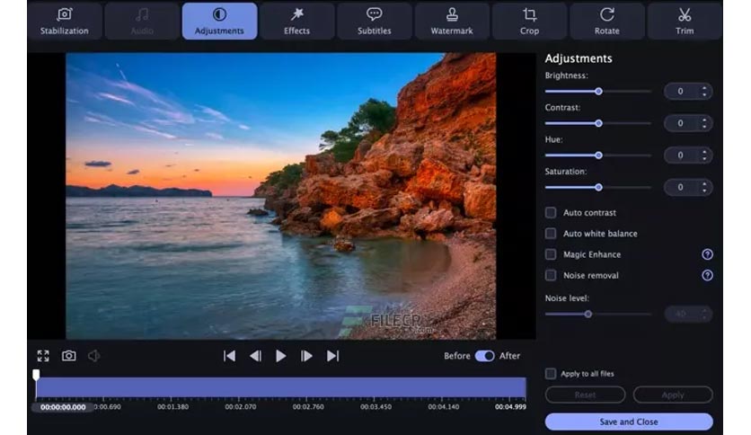751x435 pixels.
Task: Switch to the Effects tab
Action: (296, 22)
